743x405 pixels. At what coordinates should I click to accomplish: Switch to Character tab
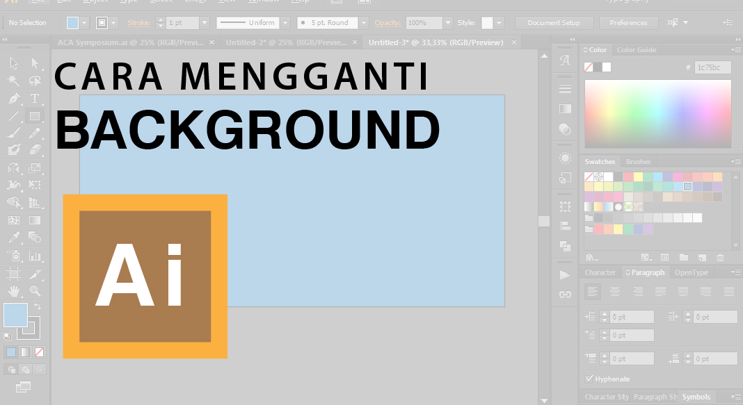(600, 272)
